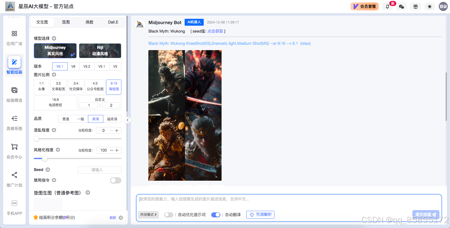Image resolution: width=450 pixels, height=228 pixels.
Task: Switch to 混图 tab
Action: [66, 22]
